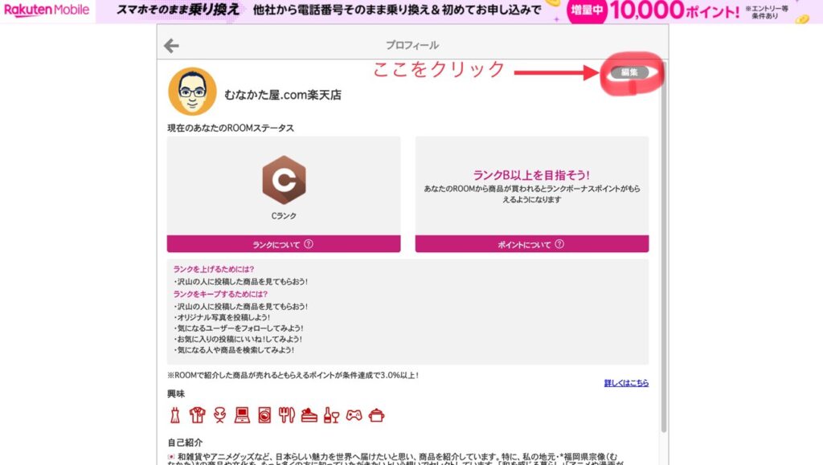Click the 編集 edit button
Screen dimensions: 823x465
tap(629, 72)
